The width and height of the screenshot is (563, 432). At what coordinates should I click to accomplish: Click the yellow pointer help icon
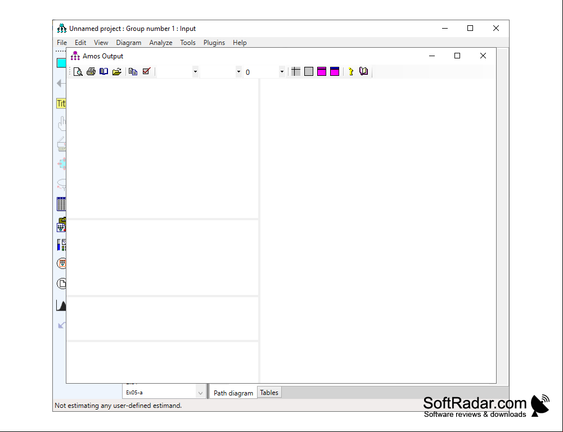pyautogui.click(x=351, y=72)
